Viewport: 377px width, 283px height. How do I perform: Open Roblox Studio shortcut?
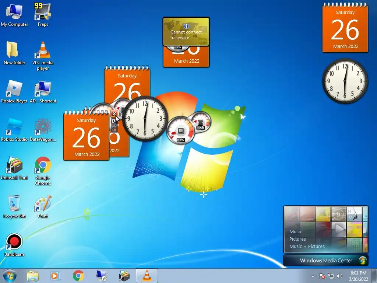pyautogui.click(x=14, y=130)
